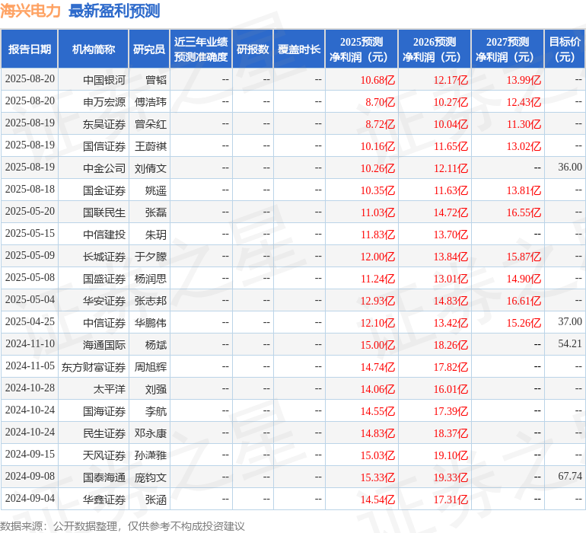586x533 pixels.
Task: Select target price 36.00
Action: 570,168
